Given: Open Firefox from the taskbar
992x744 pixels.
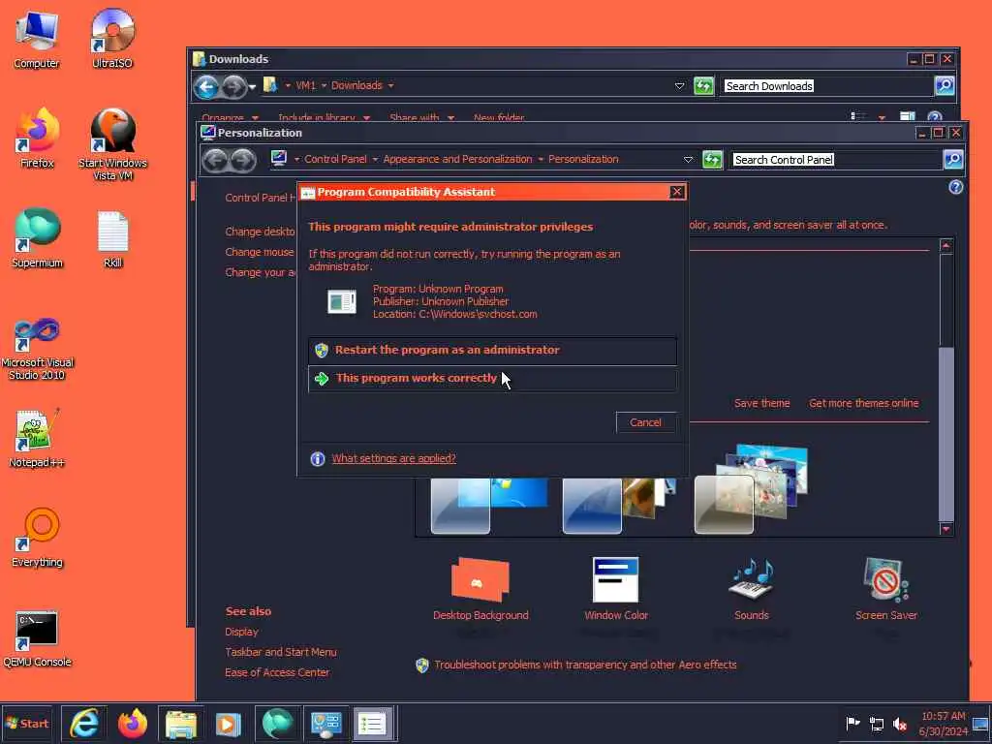Looking at the screenshot, I should coord(132,724).
